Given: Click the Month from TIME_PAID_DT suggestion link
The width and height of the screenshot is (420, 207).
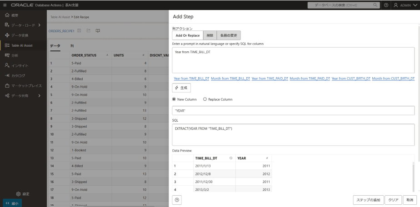Looking at the screenshot, I should click(x=310, y=79).
